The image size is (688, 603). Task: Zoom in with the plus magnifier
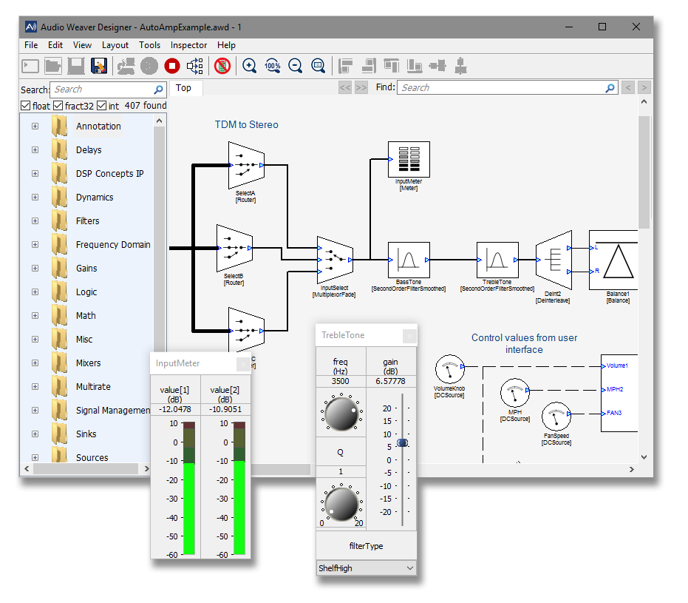[x=249, y=67]
